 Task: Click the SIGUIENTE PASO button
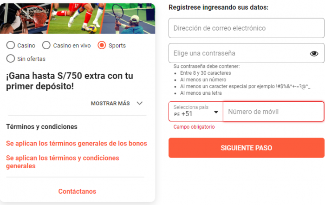tap(246, 148)
